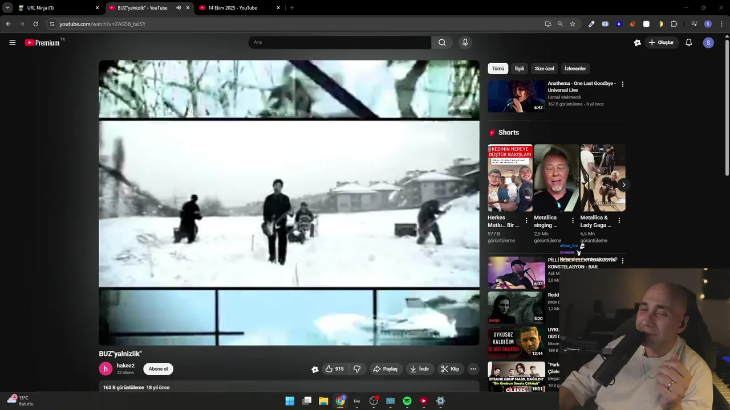This screenshot has width=730, height=410.
Task: Go back in browser history
Action: 8,24
